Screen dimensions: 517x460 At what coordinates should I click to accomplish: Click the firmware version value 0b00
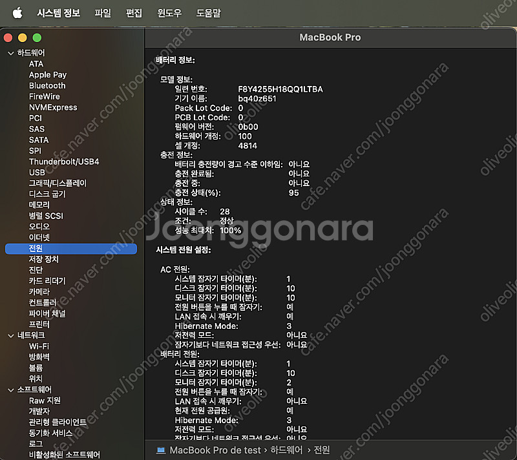point(248,127)
